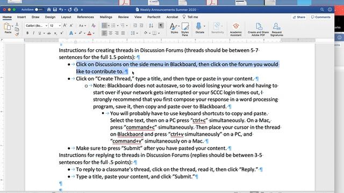Expand the numbered list options arrow

(118, 26)
